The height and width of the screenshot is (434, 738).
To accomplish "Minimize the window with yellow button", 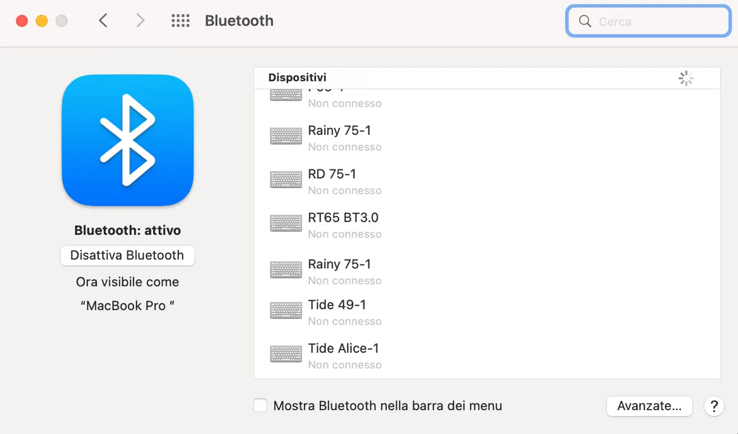I will point(42,21).
